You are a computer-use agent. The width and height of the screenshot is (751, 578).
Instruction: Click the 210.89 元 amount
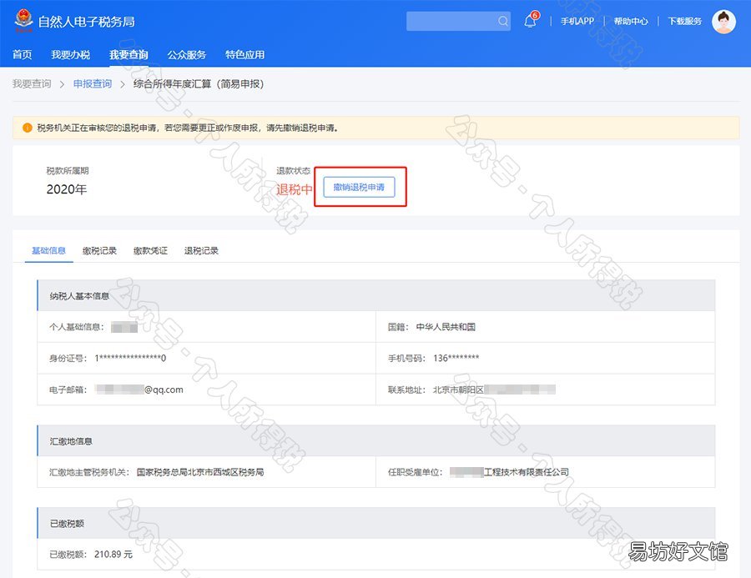tap(113, 554)
